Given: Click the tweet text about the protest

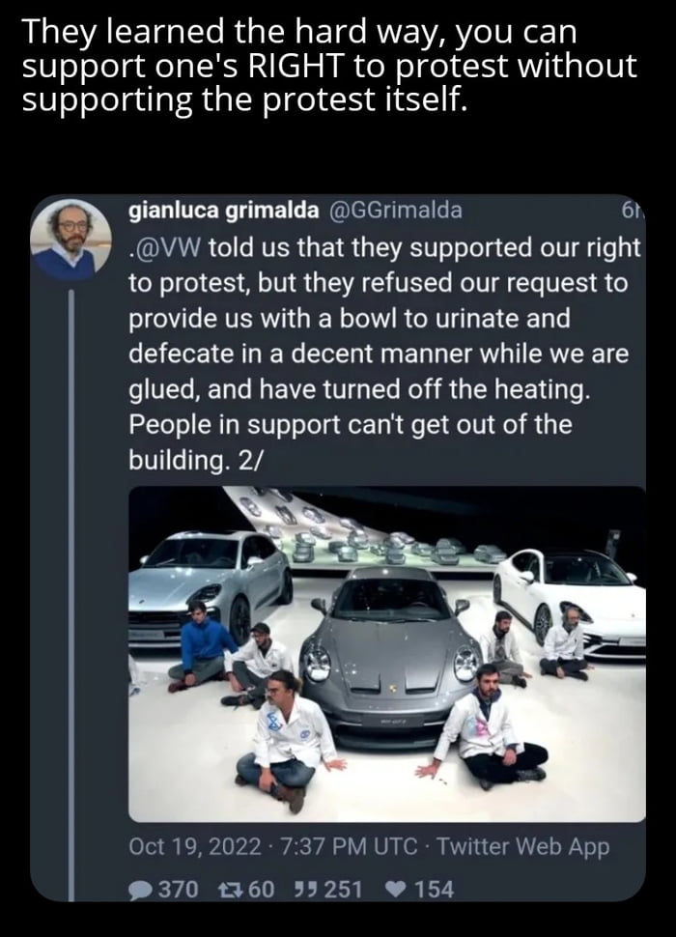Looking at the screenshot, I should [x=381, y=354].
